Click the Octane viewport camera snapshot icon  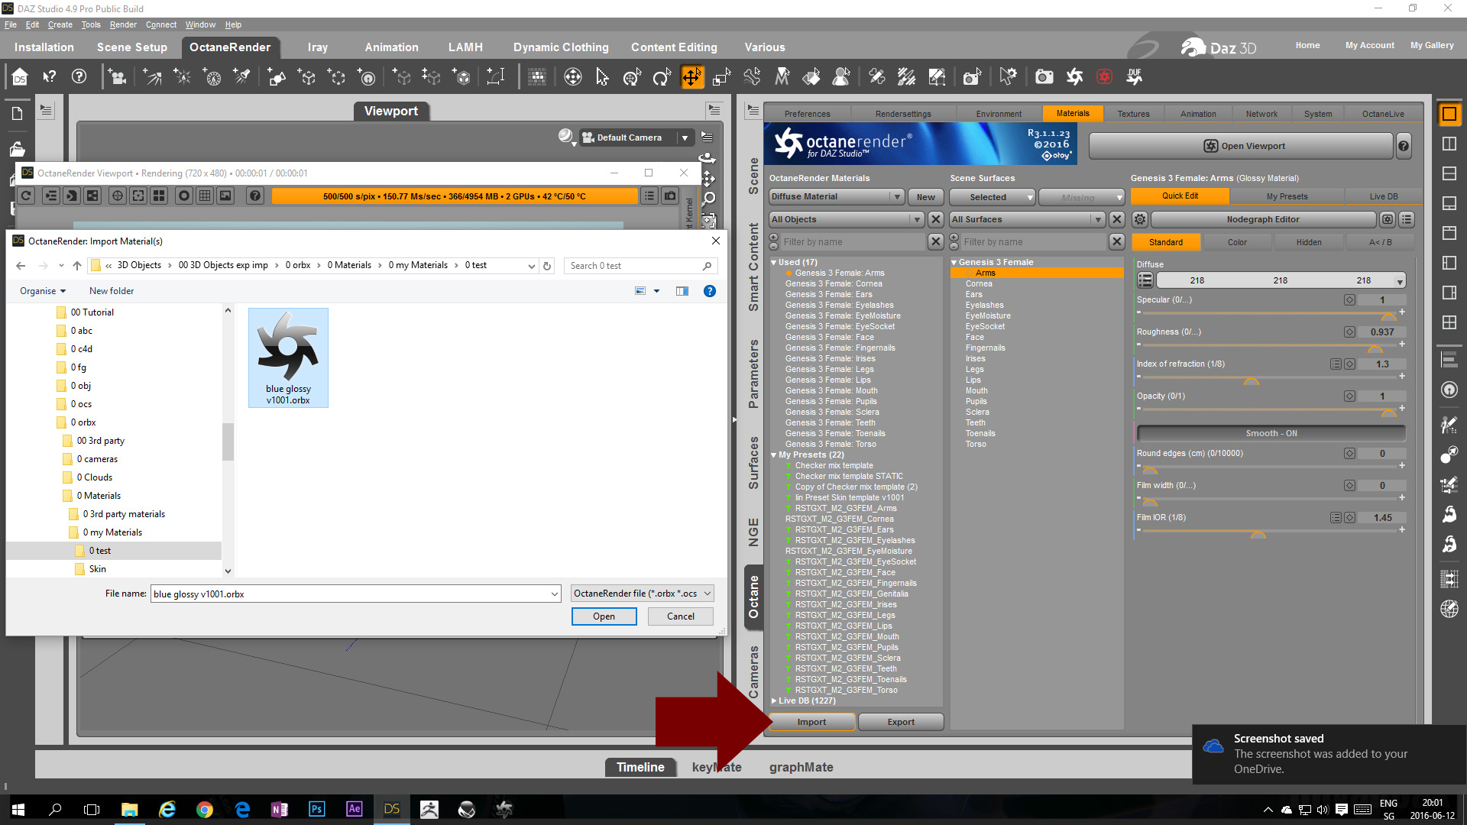tap(670, 196)
